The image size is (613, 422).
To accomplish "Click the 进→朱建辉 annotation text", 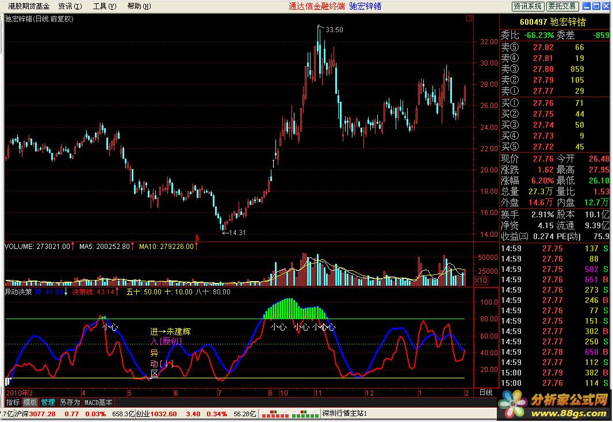I will click(170, 332).
